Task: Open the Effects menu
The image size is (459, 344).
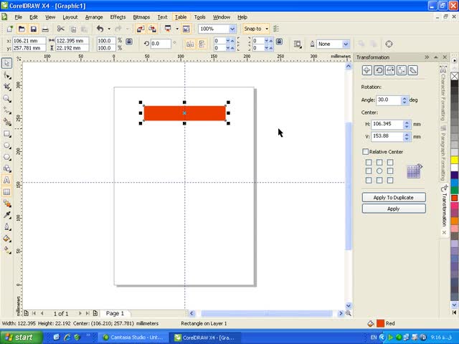Action: pyautogui.click(x=118, y=17)
